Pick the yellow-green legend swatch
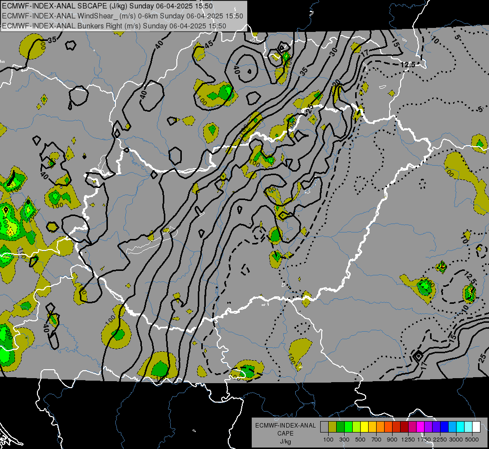489x449 pixels. (x=357, y=427)
